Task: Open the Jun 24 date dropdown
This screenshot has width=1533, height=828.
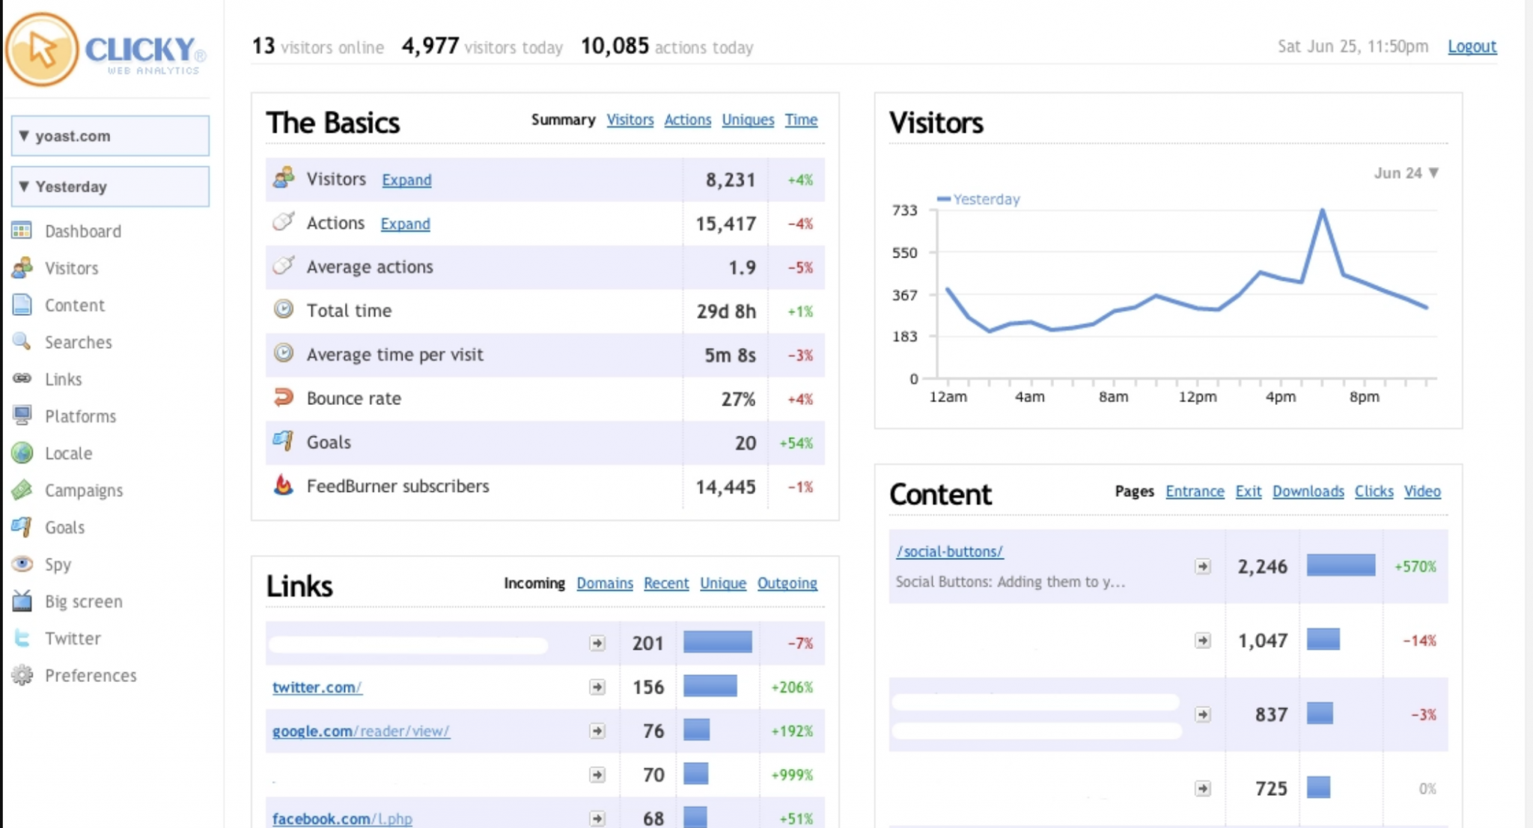Action: click(1408, 173)
